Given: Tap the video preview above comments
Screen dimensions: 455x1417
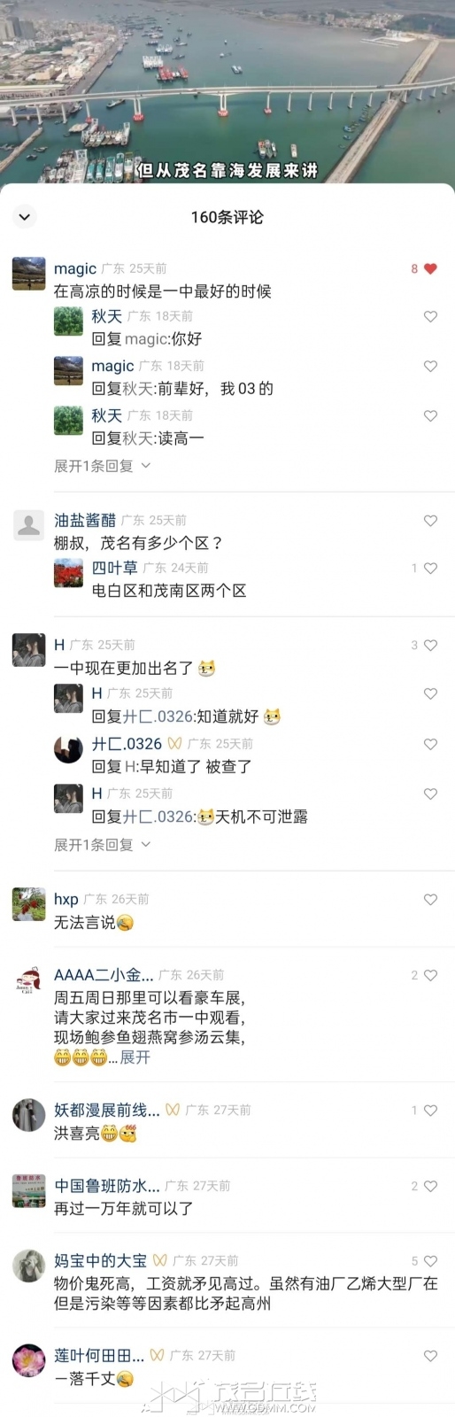Looking at the screenshot, I should 227,90.
